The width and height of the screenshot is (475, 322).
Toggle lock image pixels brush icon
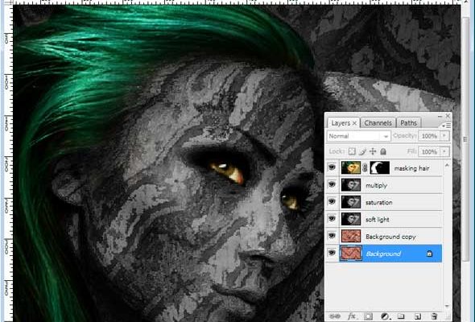pyautogui.click(x=362, y=151)
